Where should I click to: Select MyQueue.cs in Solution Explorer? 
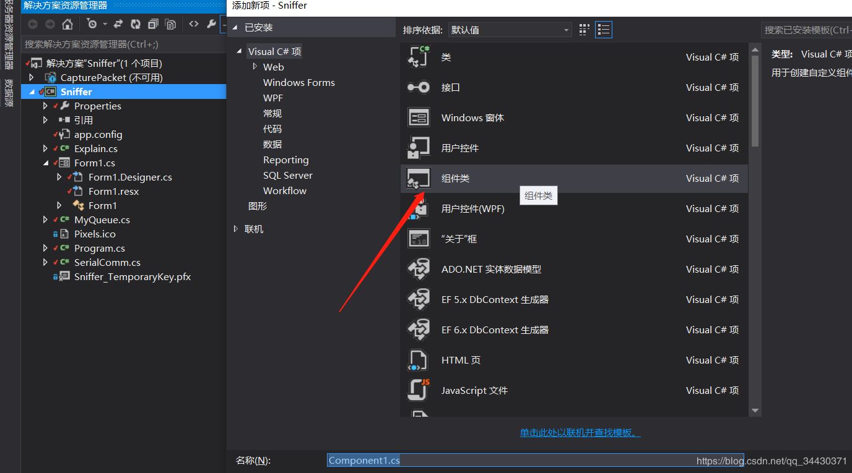point(102,219)
